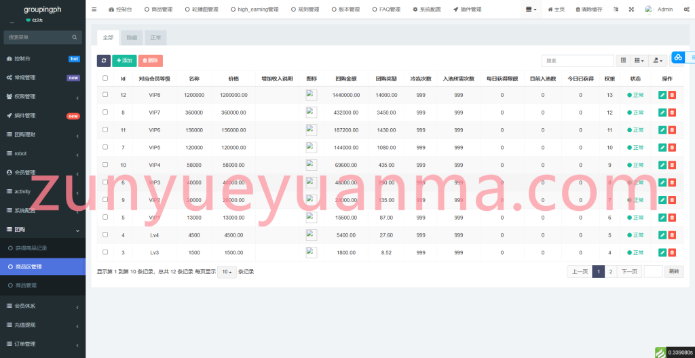Expand the 权限管理 sidebar menu
The height and width of the screenshot is (358, 695).
pos(43,96)
